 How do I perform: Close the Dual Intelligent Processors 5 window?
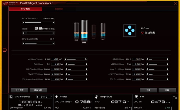[x=175, y=3]
